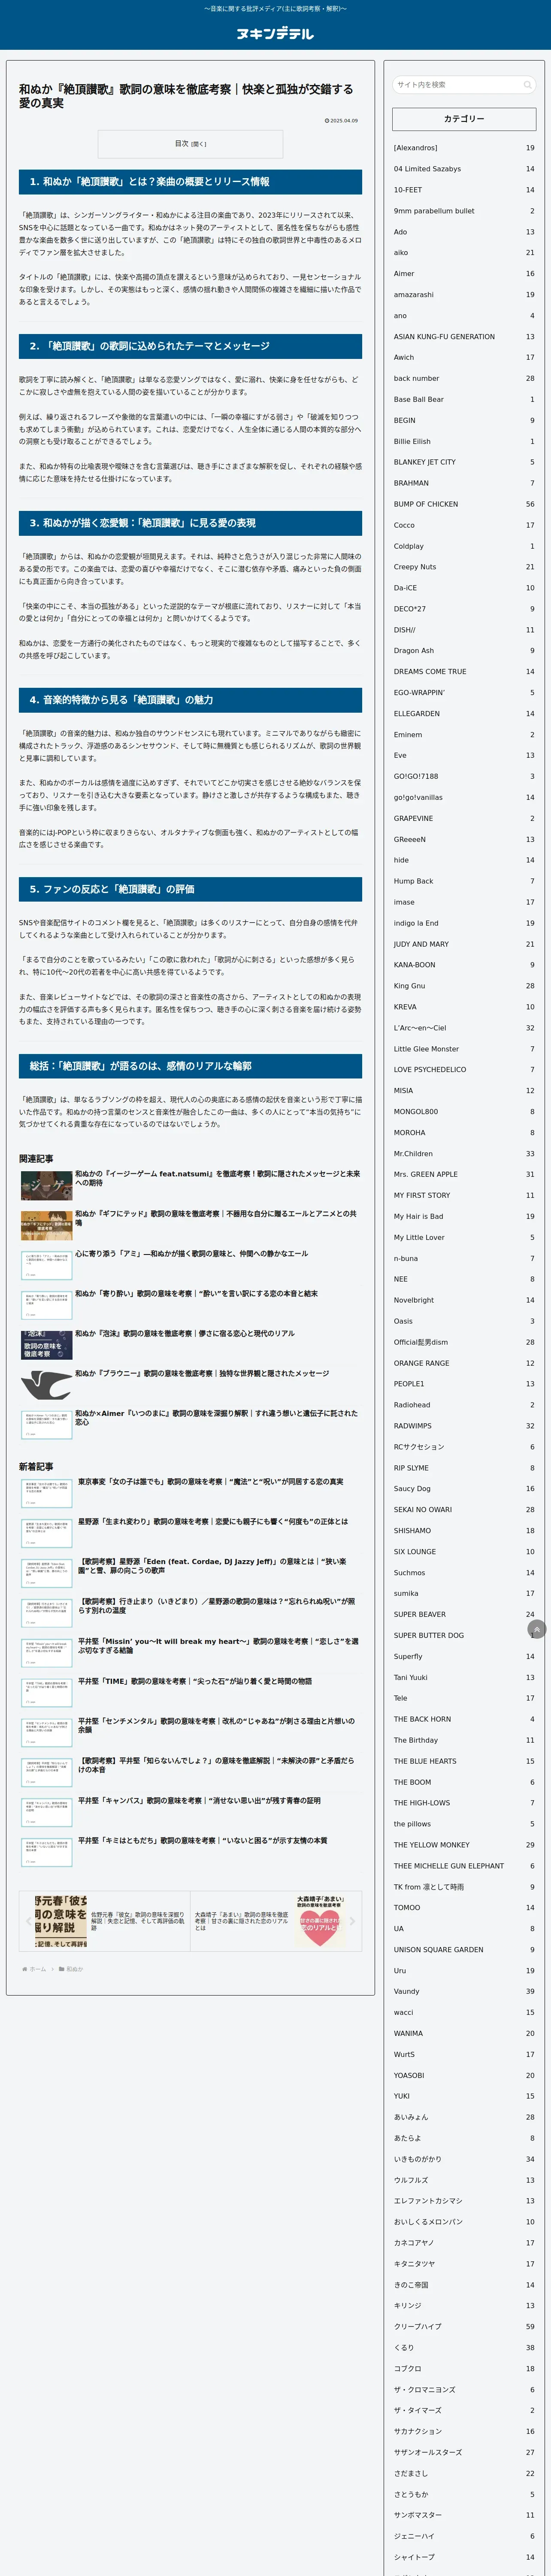Click the carousel previous arrow
Viewport: 551px width, 2576px height.
click(x=28, y=1920)
